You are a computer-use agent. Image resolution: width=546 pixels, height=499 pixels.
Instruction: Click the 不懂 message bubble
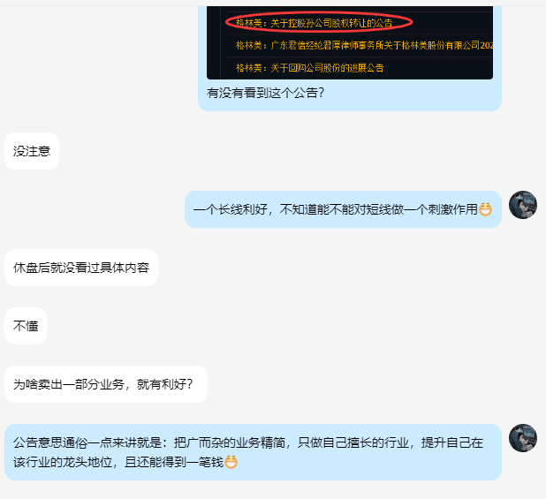coord(26,326)
